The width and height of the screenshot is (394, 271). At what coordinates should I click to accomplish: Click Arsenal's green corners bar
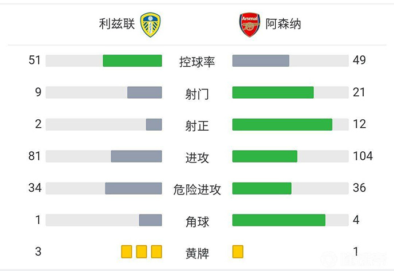279,220
